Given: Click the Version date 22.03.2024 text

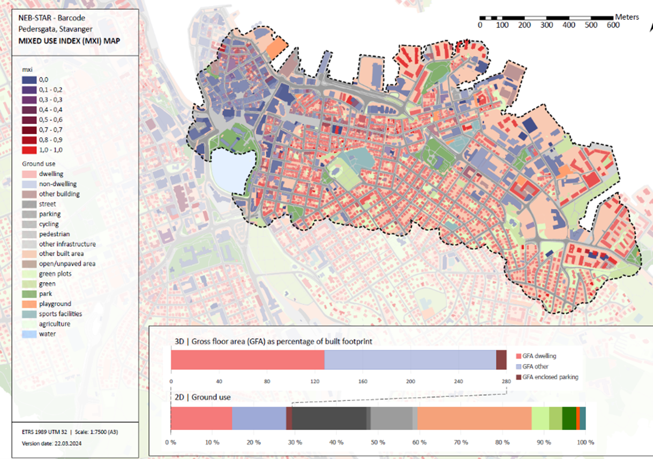Looking at the screenshot, I should click(x=52, y=443).
